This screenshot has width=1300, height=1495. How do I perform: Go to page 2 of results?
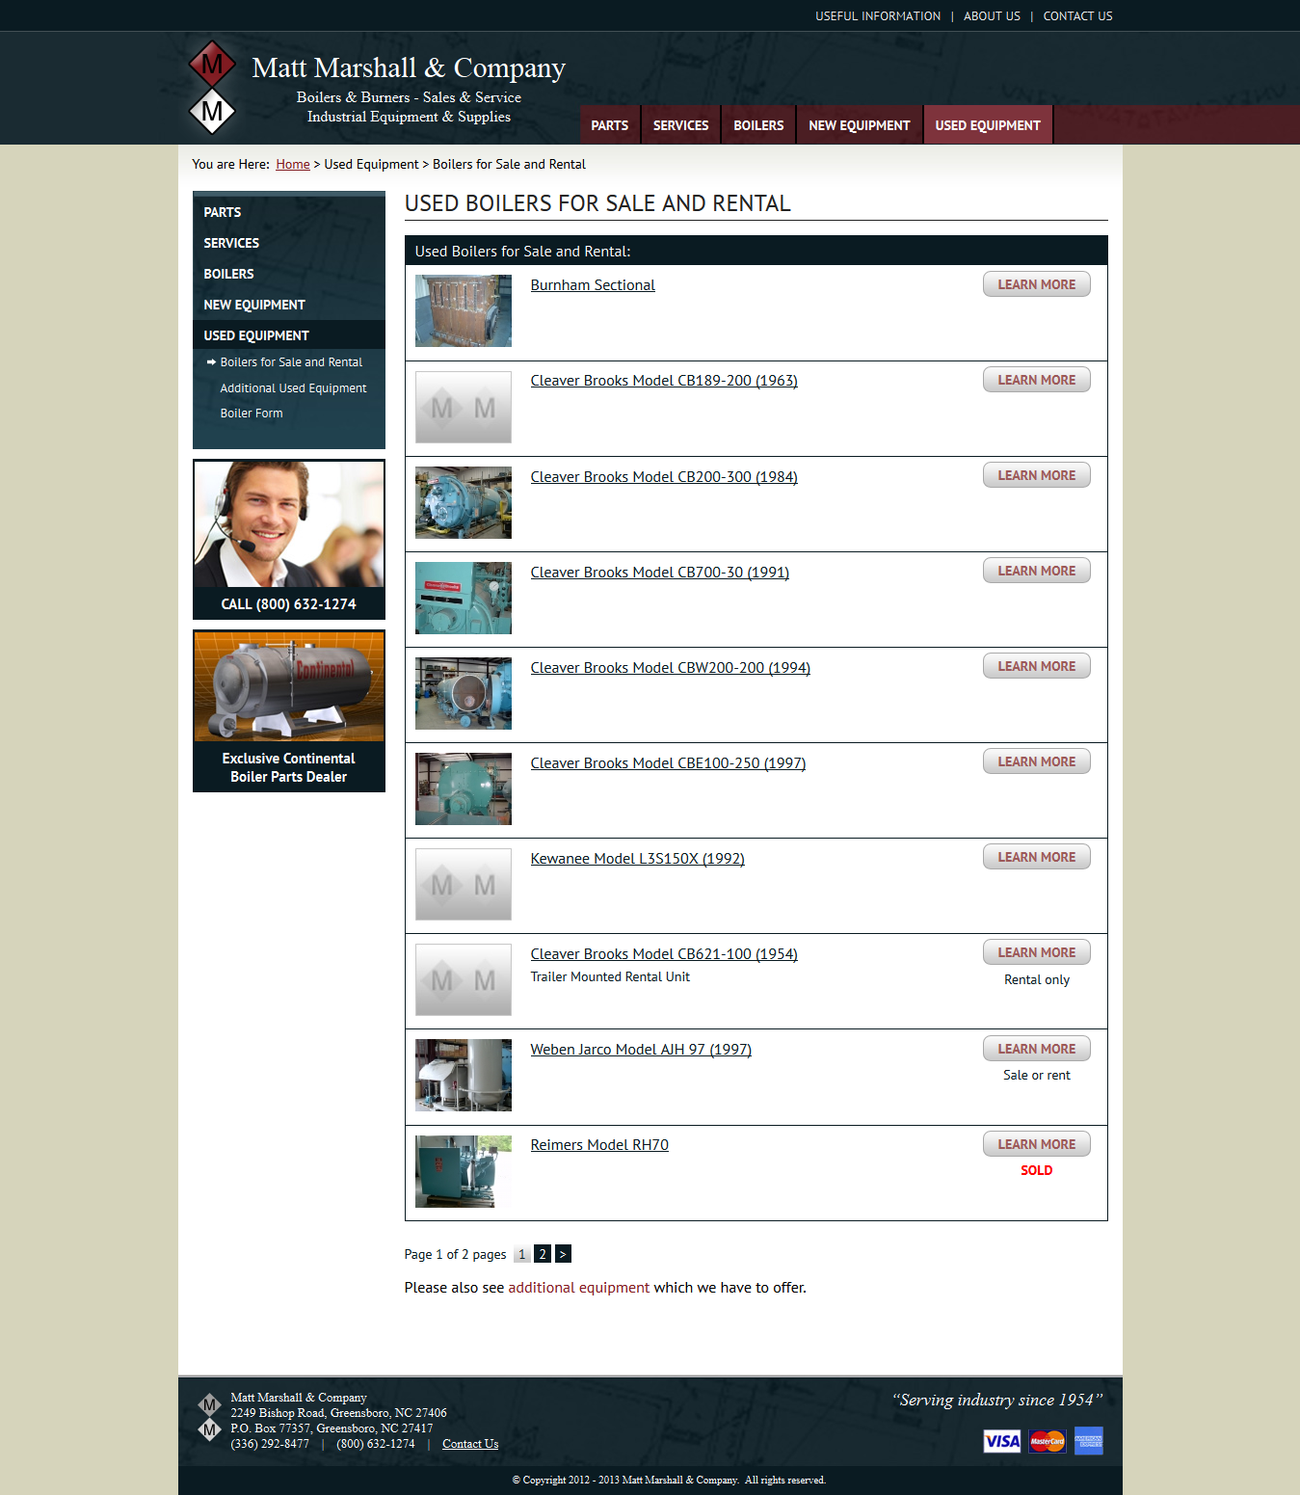[x=543, y=1254]
